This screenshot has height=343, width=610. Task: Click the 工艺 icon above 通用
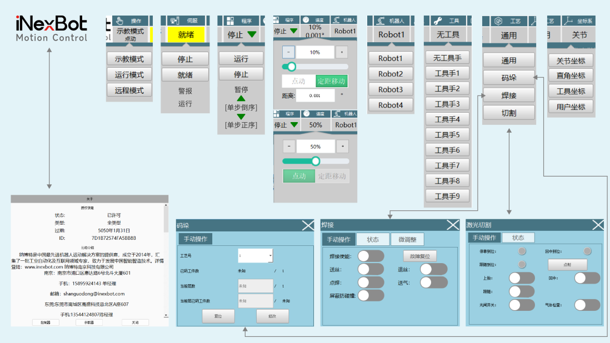498,21
